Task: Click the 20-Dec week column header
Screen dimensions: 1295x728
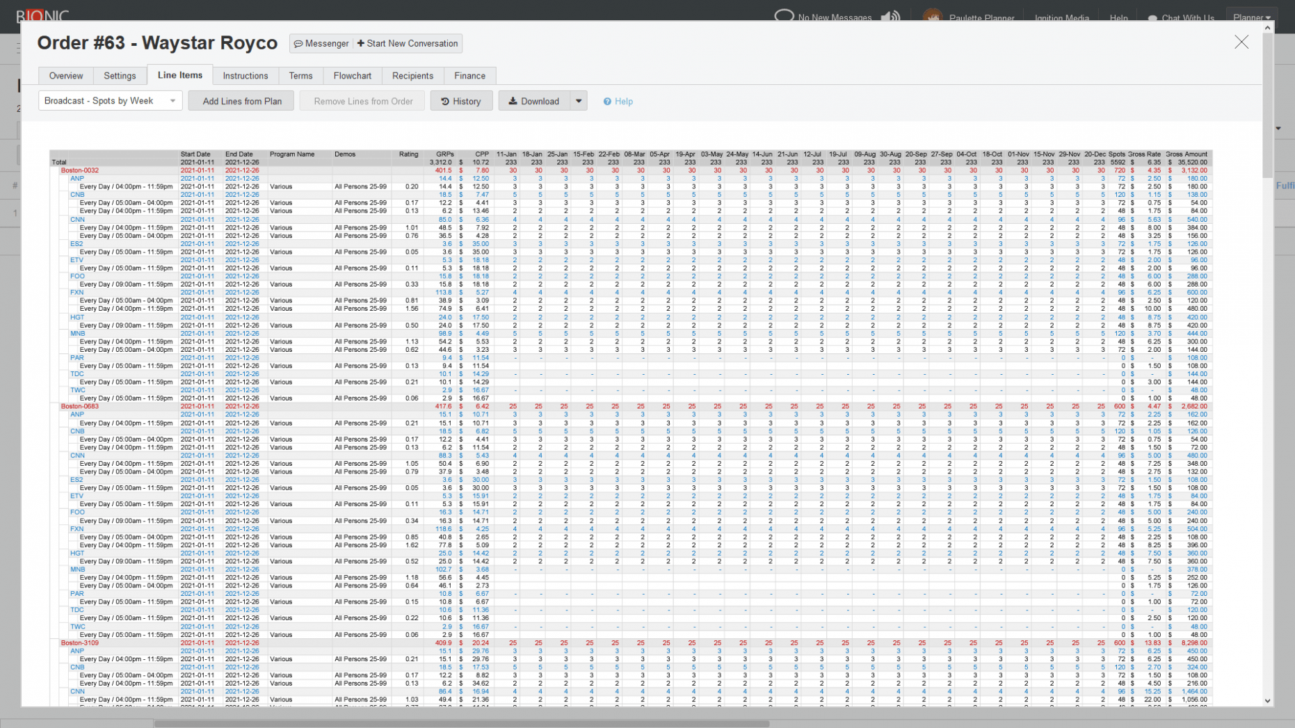Action: (x=1095, y=154)
